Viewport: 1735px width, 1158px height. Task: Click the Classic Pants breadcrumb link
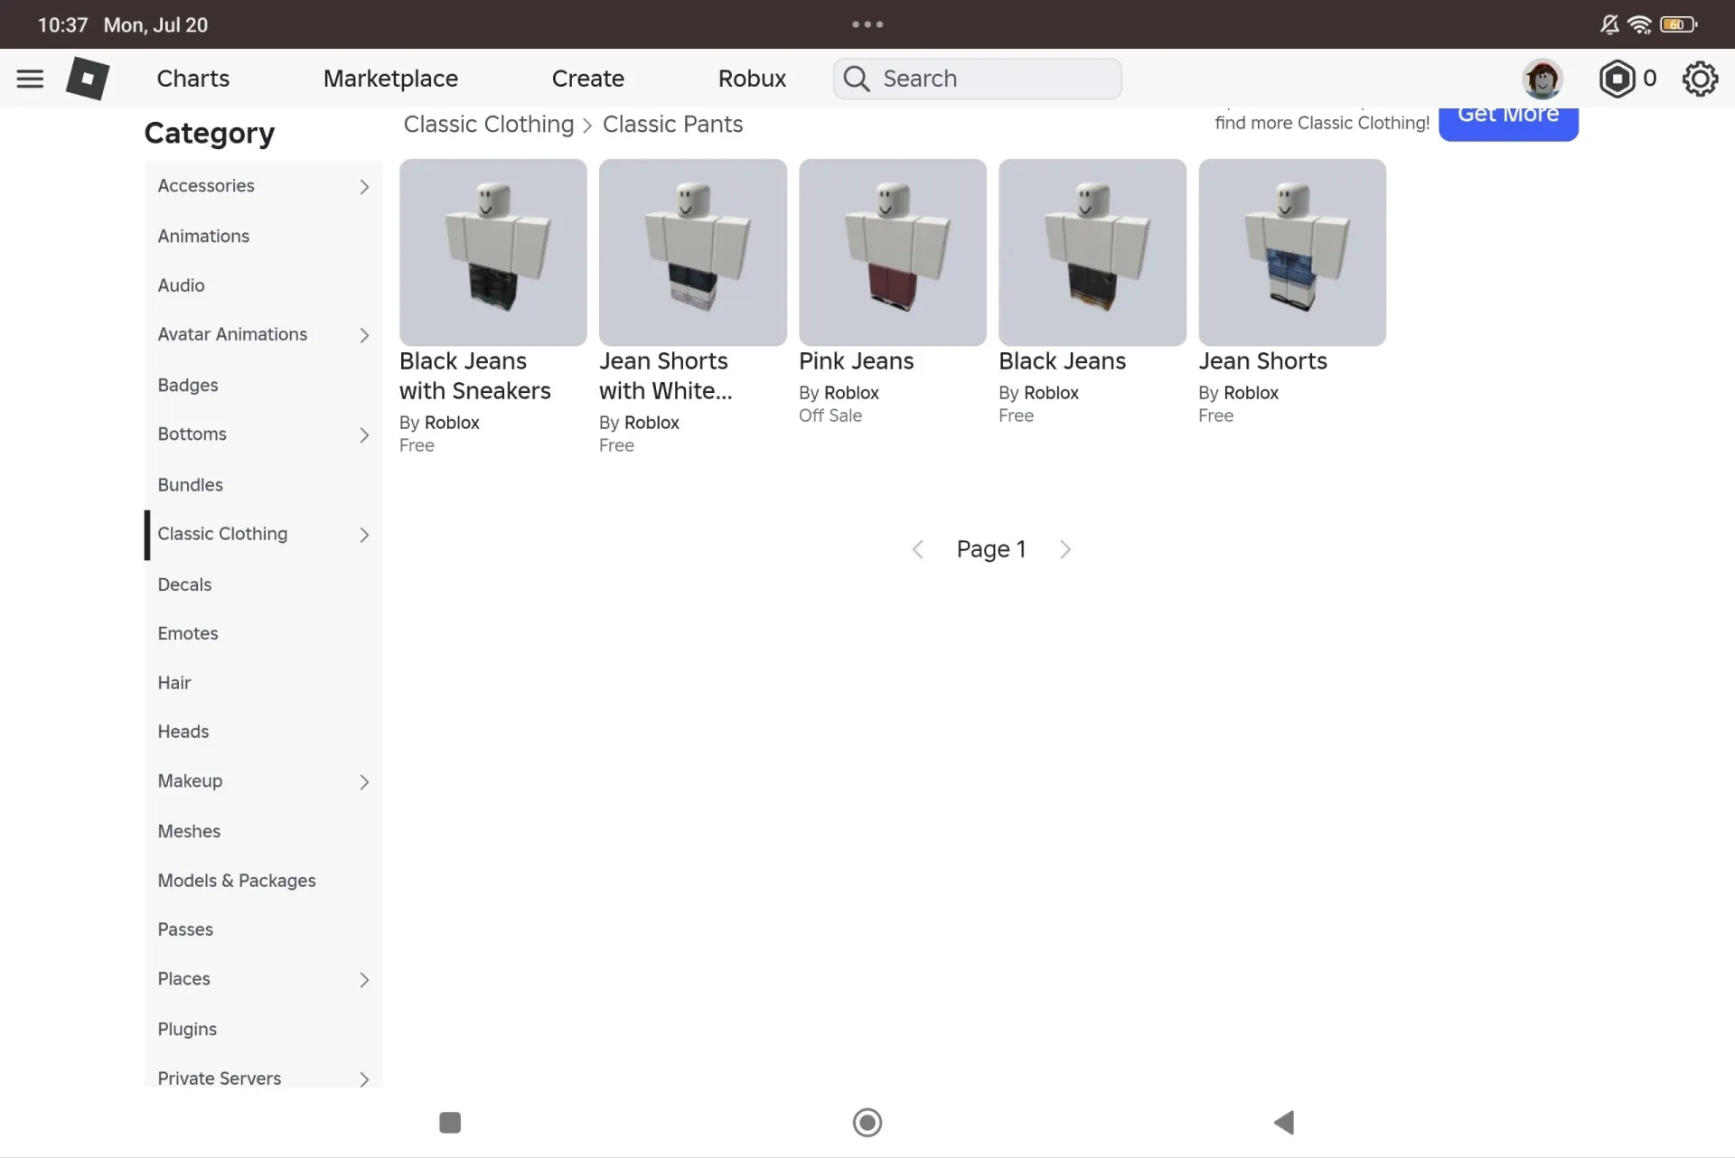click(x=672, y=124)
